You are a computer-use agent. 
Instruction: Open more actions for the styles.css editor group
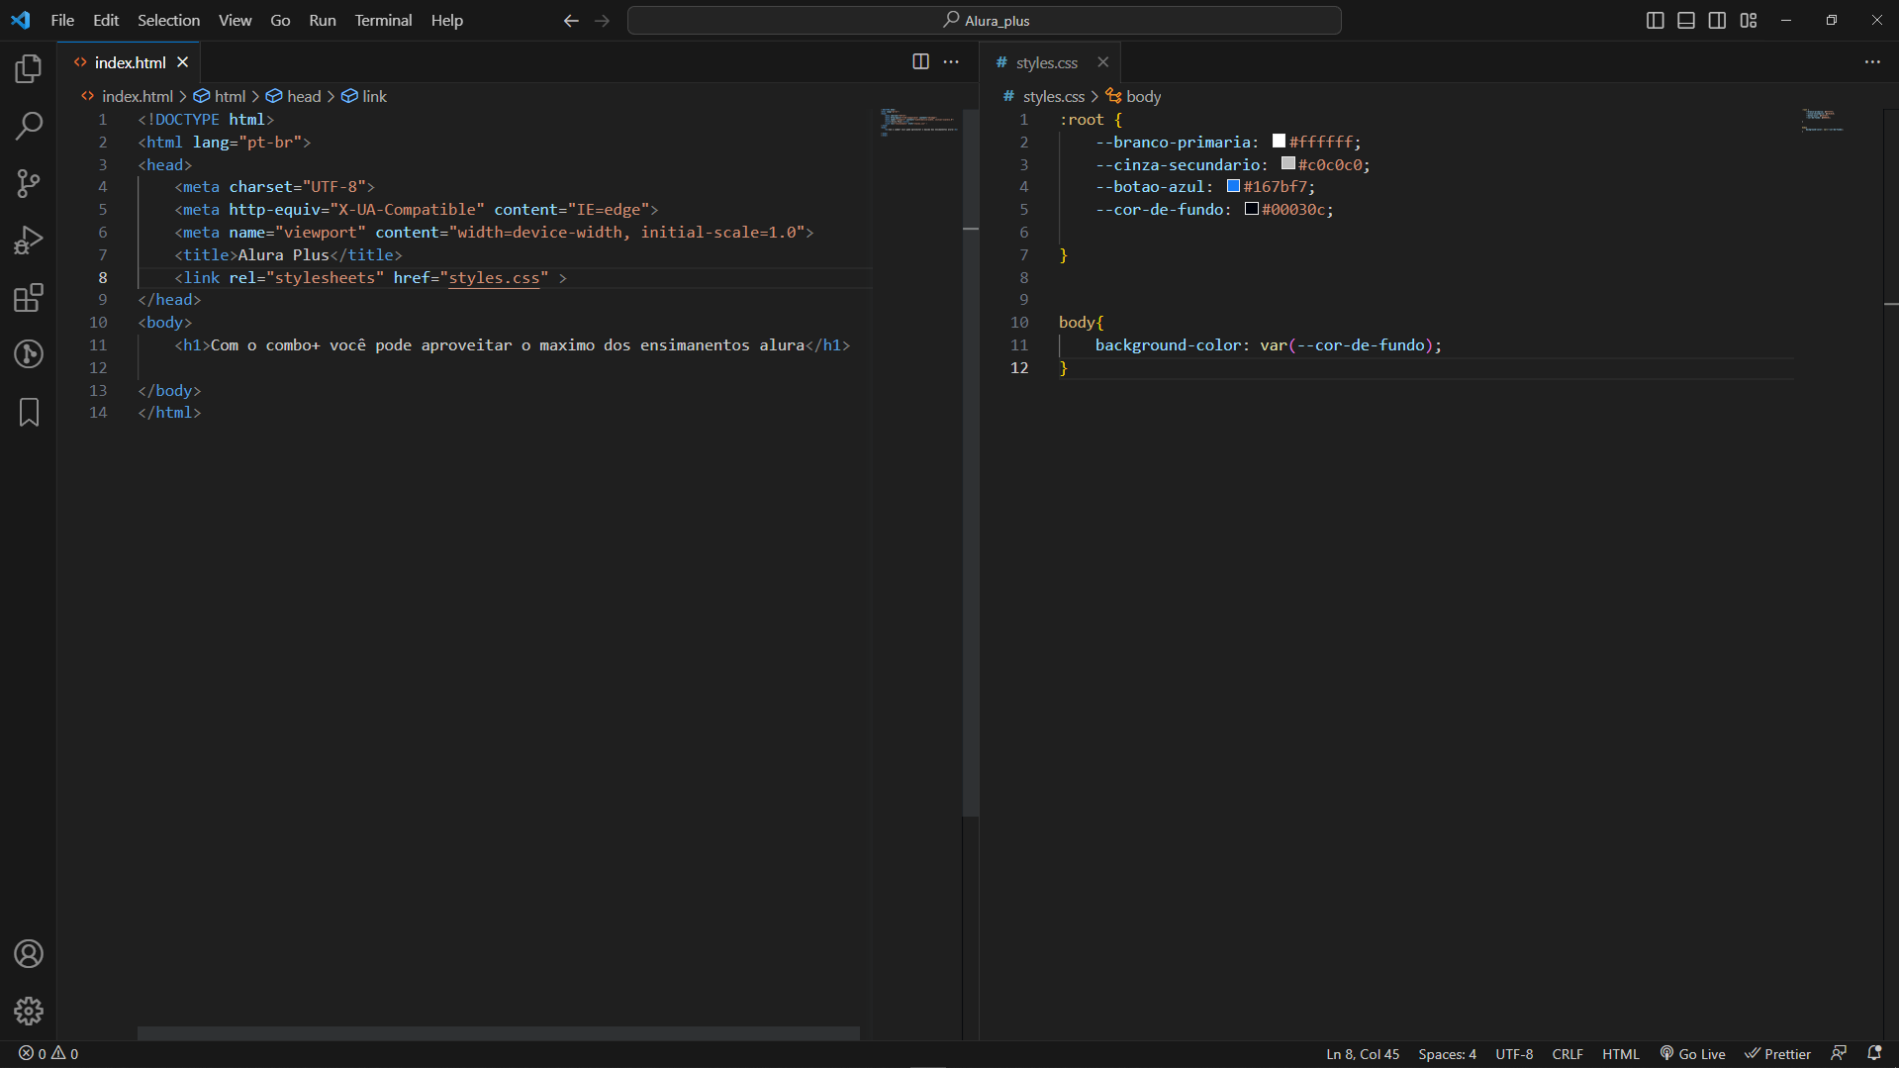pos(1872,61)
